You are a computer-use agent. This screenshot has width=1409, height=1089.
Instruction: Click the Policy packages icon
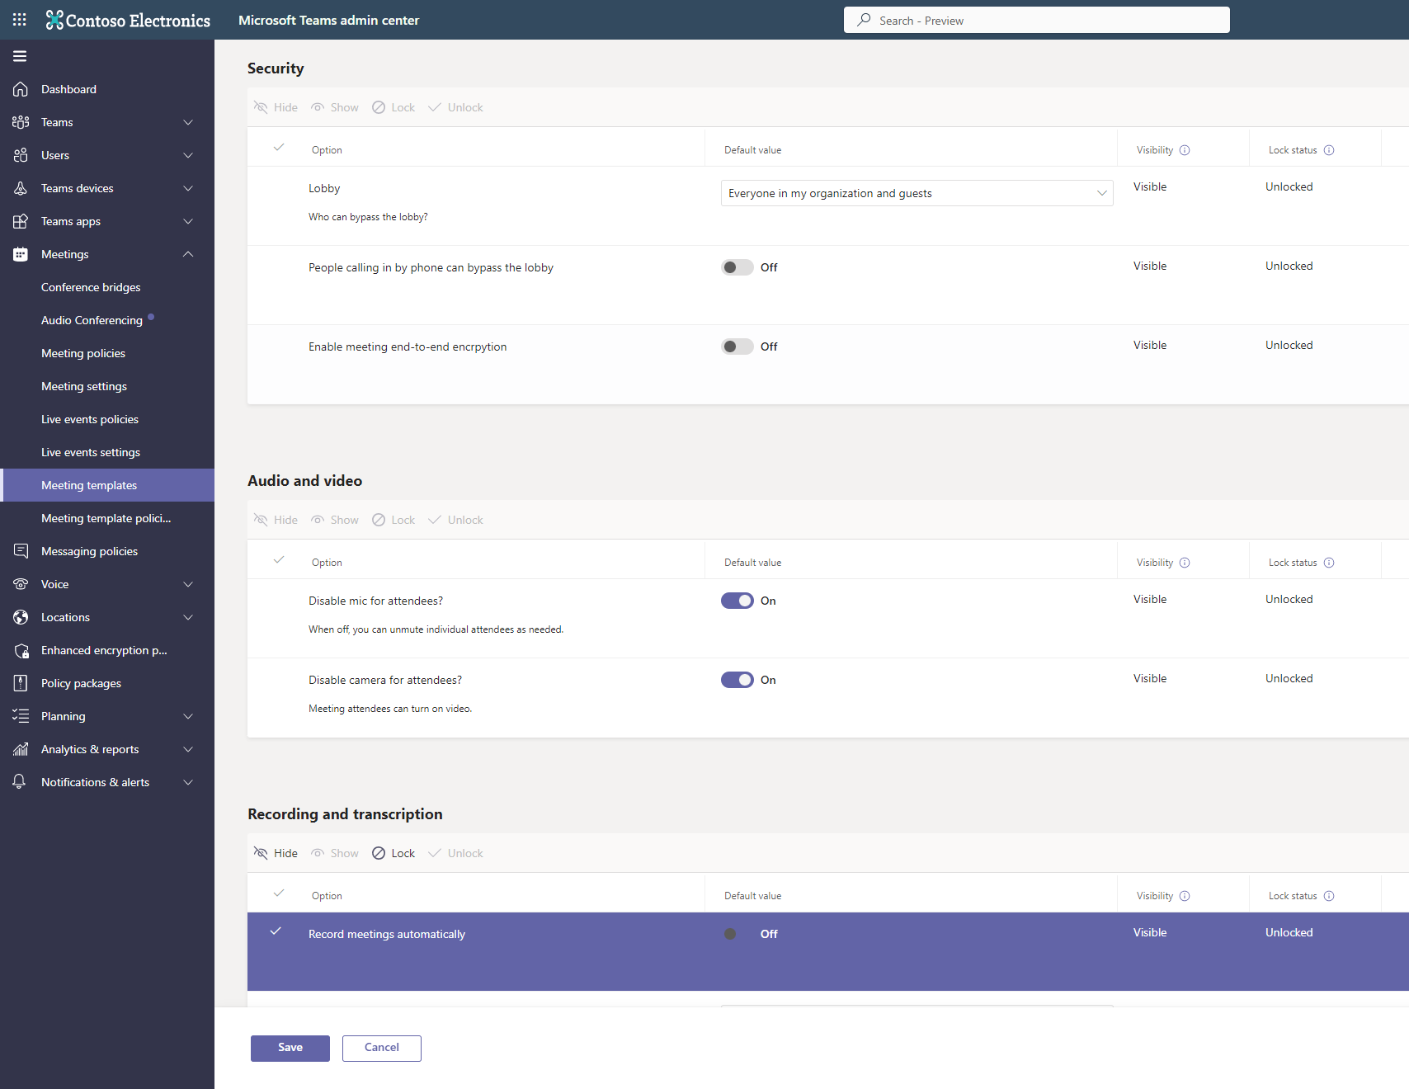(21, 683)
